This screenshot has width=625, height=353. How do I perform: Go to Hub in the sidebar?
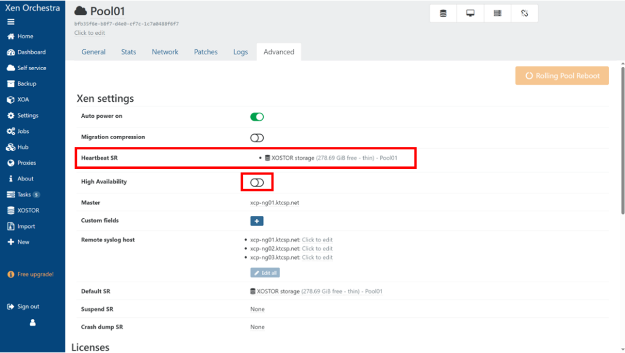point(23,147)
